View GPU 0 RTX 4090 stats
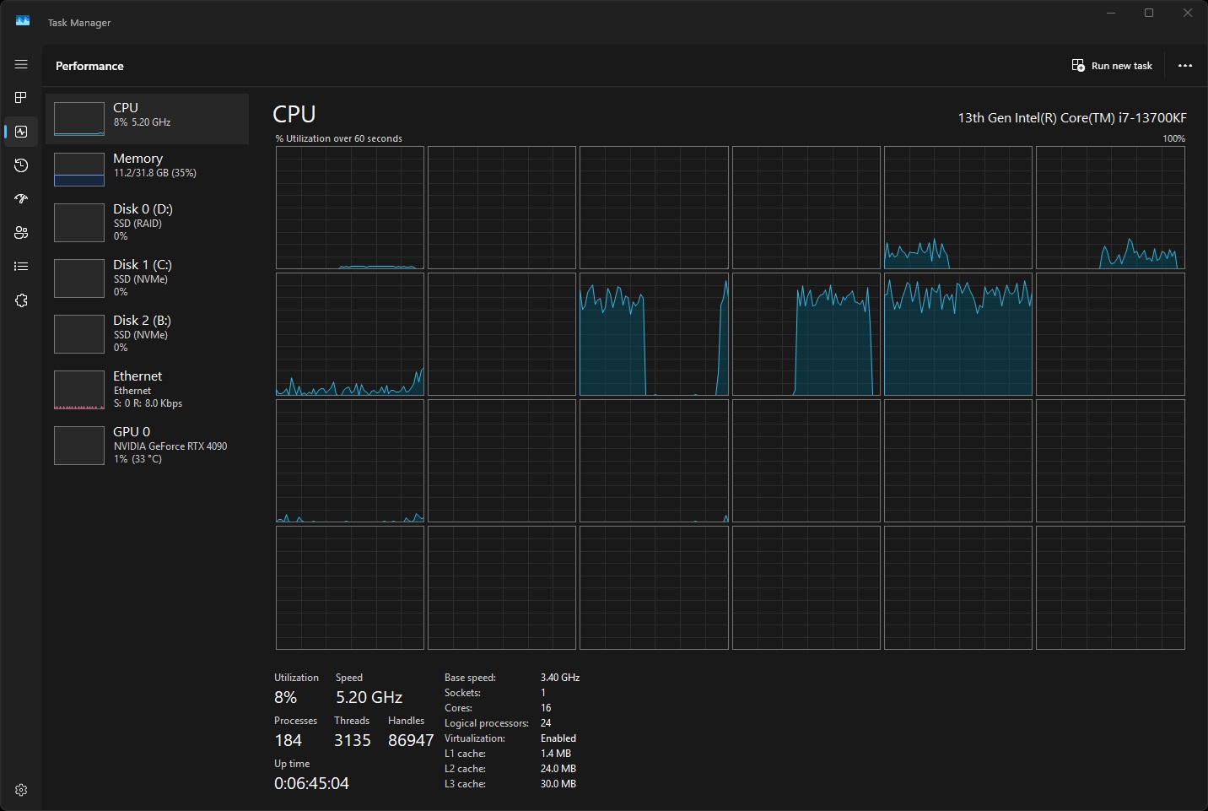This screenshot has width=1208, height=811. 147,445
